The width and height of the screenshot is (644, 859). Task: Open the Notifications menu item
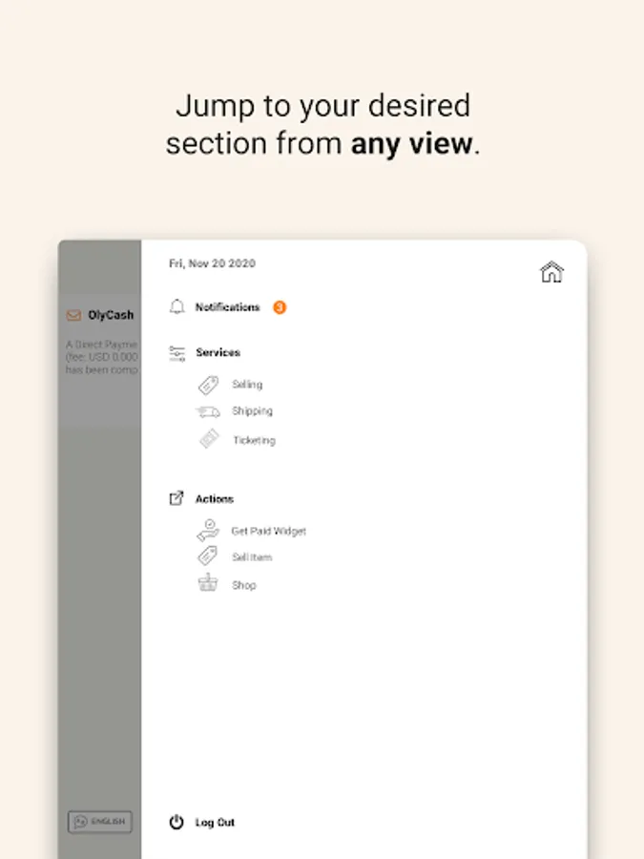(x=227, y=307)
